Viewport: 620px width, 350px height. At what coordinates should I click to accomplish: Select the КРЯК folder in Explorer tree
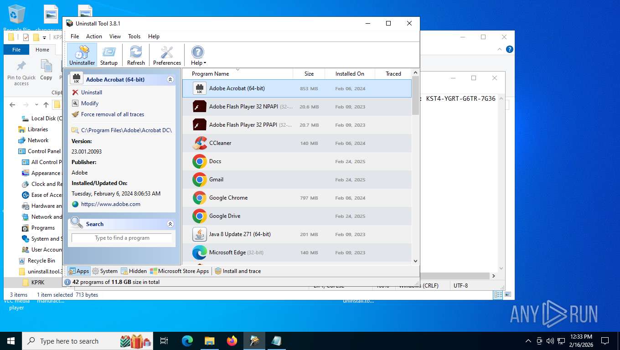tap(38, 283)
